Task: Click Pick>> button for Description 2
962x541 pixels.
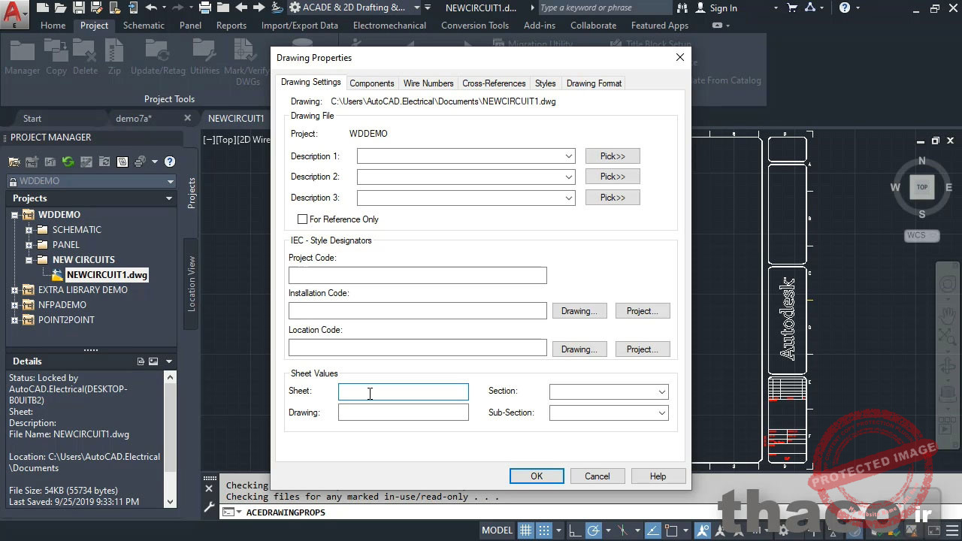Action: point(613,177)
